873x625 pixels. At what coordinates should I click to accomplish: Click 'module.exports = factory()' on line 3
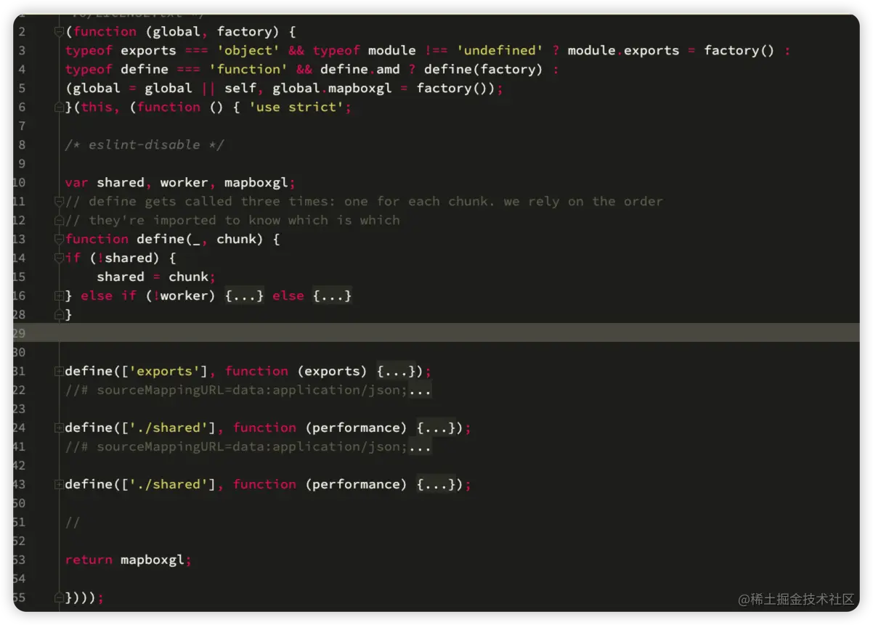click(671, 50)
